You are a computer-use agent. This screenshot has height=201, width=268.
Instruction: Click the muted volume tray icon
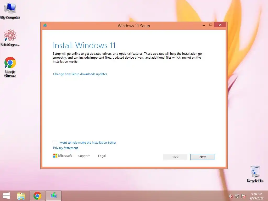click(x=231, y=196)
